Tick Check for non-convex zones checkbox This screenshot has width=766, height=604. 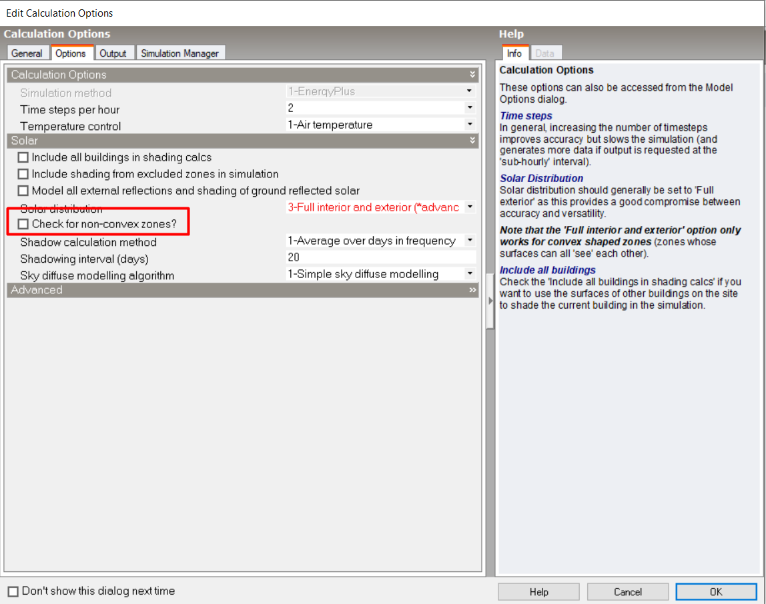(x=23, y=224)
